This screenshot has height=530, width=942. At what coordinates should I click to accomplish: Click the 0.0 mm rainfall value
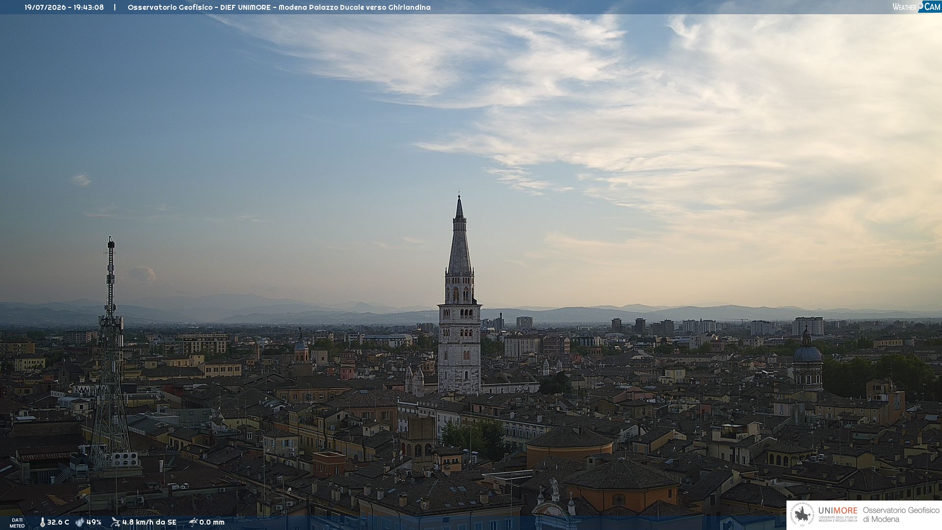click(x=212, y=523)
